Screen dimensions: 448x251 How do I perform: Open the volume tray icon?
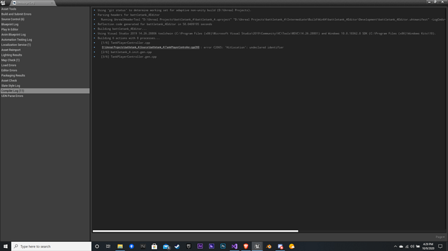click(412, 246)
